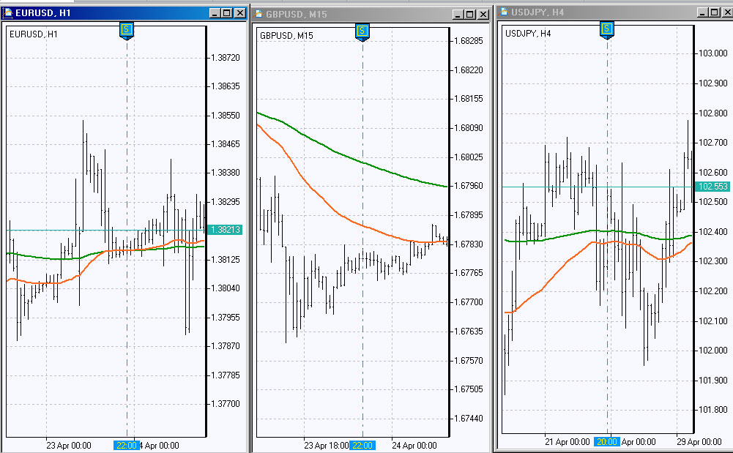733x453 pixels.
Task: Select the 22:00 time marker on GBPUSD
Action: pos(362,445)
